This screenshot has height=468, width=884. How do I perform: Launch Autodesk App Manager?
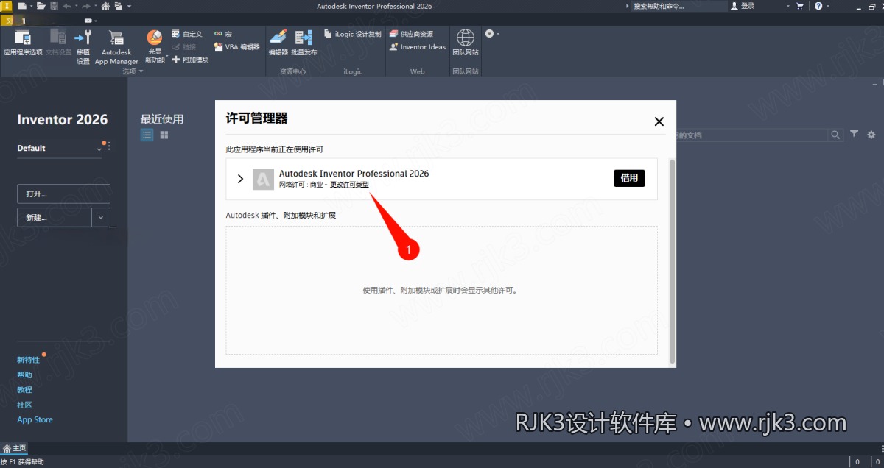tap(116, 47)
